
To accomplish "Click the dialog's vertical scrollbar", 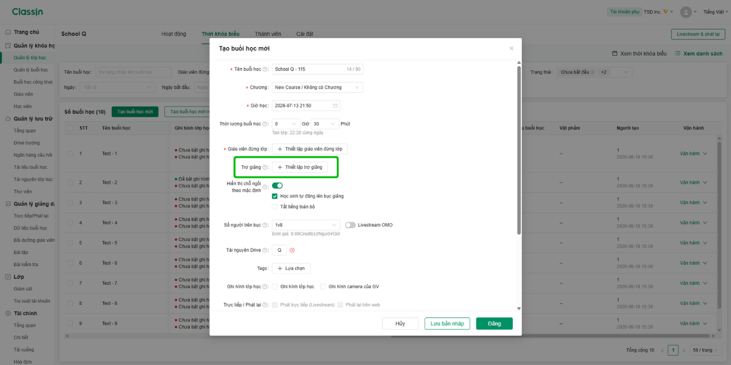I will (x=519, y=150).
